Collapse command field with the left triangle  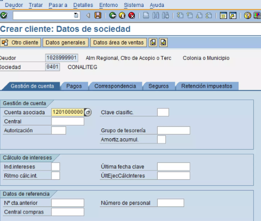pyautogui.click(x=88, y=16)
